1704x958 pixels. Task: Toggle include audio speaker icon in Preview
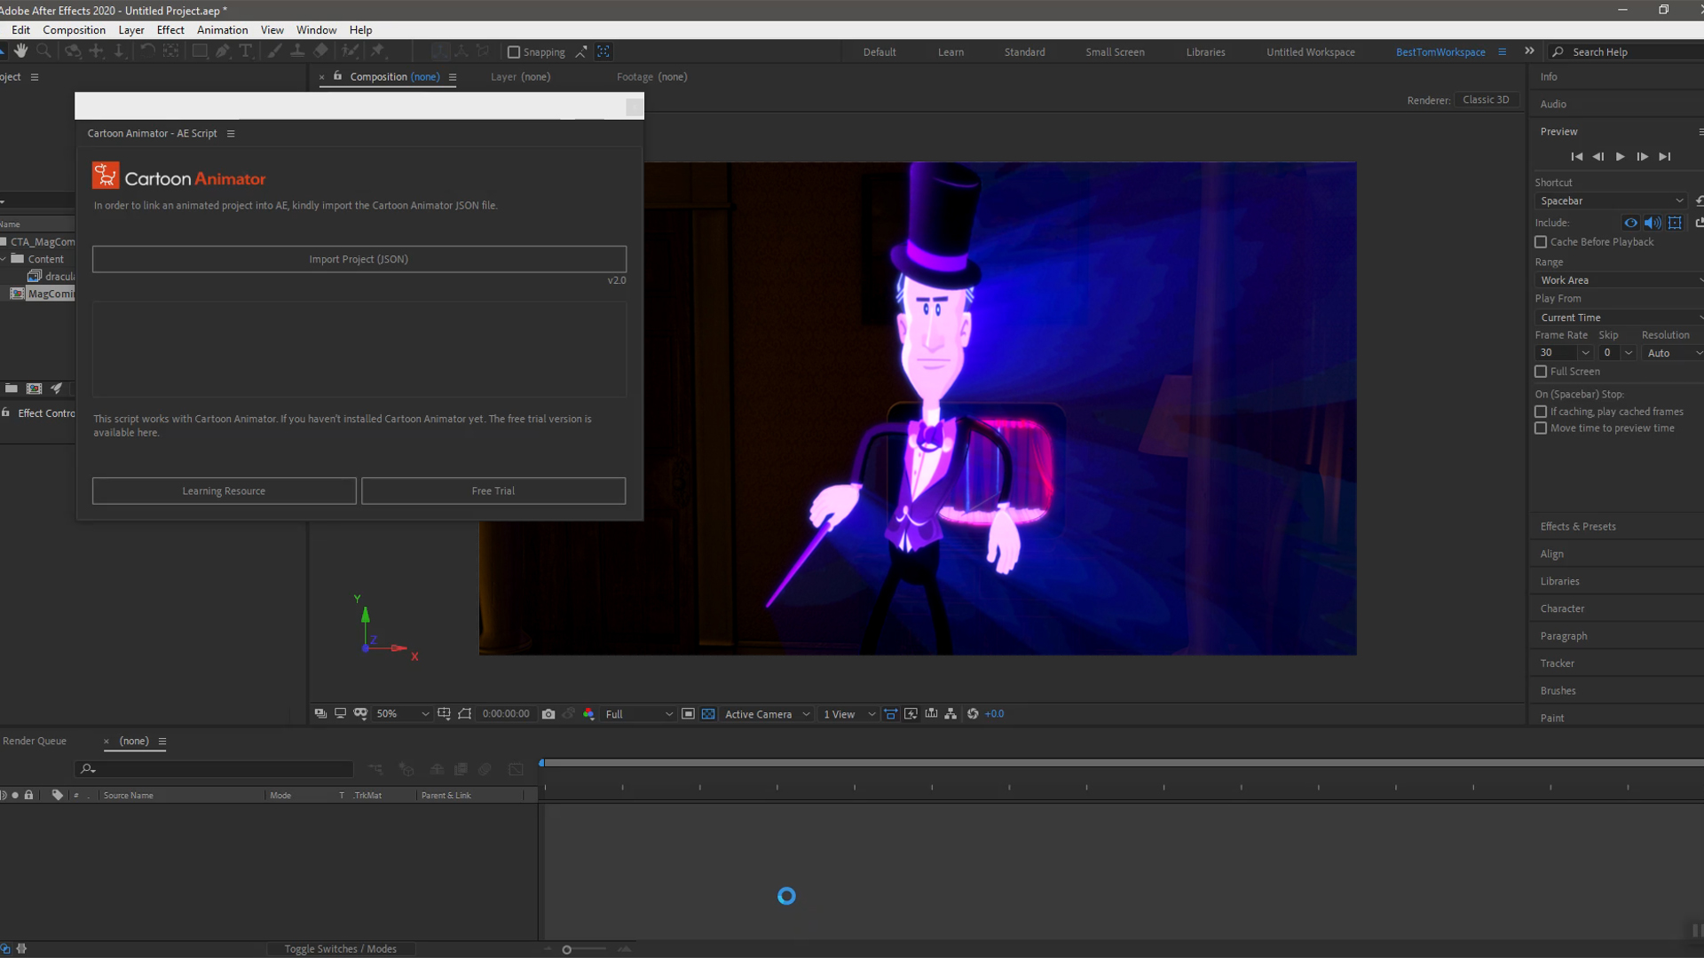1653,223
